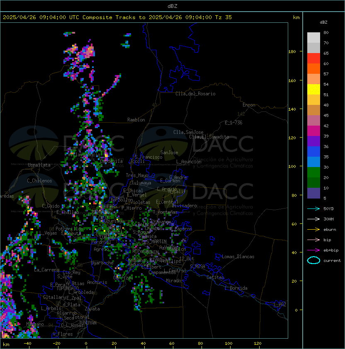Click the Catitas place label
This screenshot has height=349, width=345.
[215, 277]
